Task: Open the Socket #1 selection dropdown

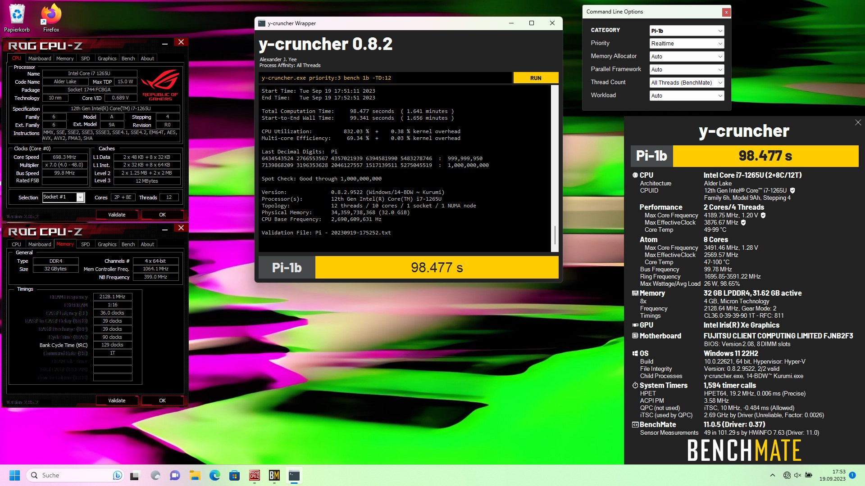Action: coord(64,197)
